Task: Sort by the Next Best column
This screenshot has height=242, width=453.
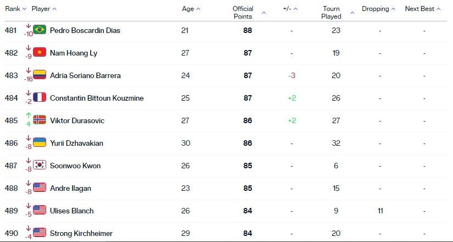Action: (x=423, y=9)
